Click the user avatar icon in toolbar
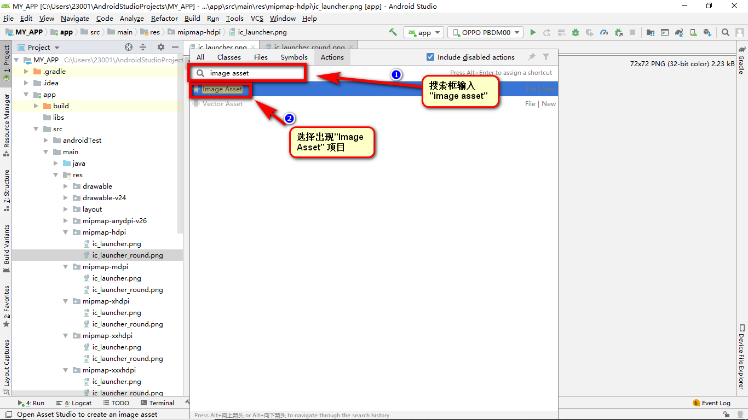Screen dimensions: 748x420 (x=740, y=32)
